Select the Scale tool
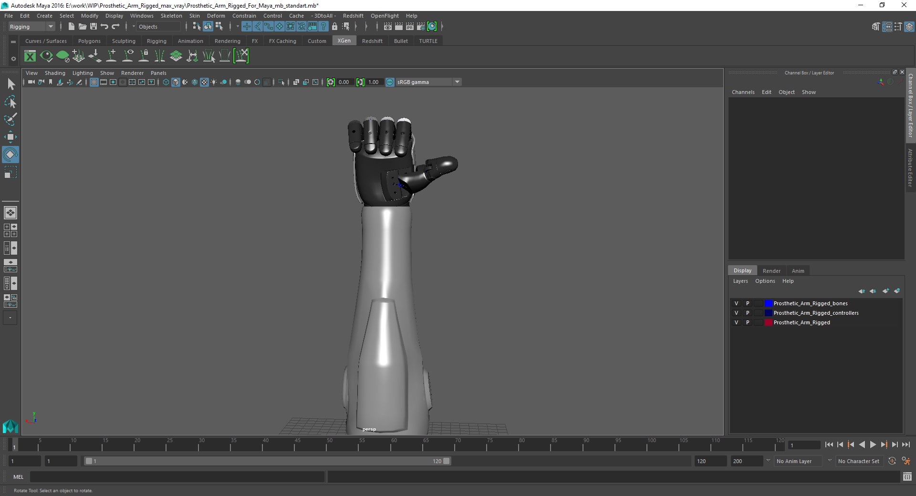Image resolution: width=916 pixels, height=496 pixels. click(x=10, y=172)
